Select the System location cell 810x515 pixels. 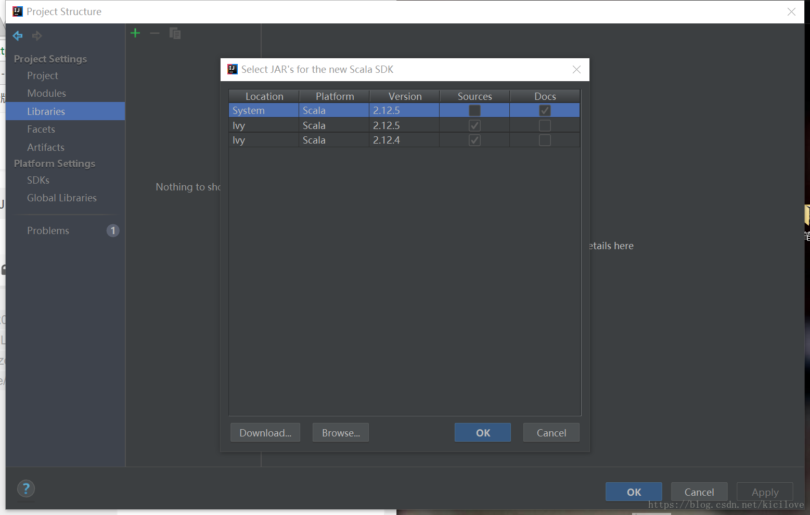click(x=264, y=110)
